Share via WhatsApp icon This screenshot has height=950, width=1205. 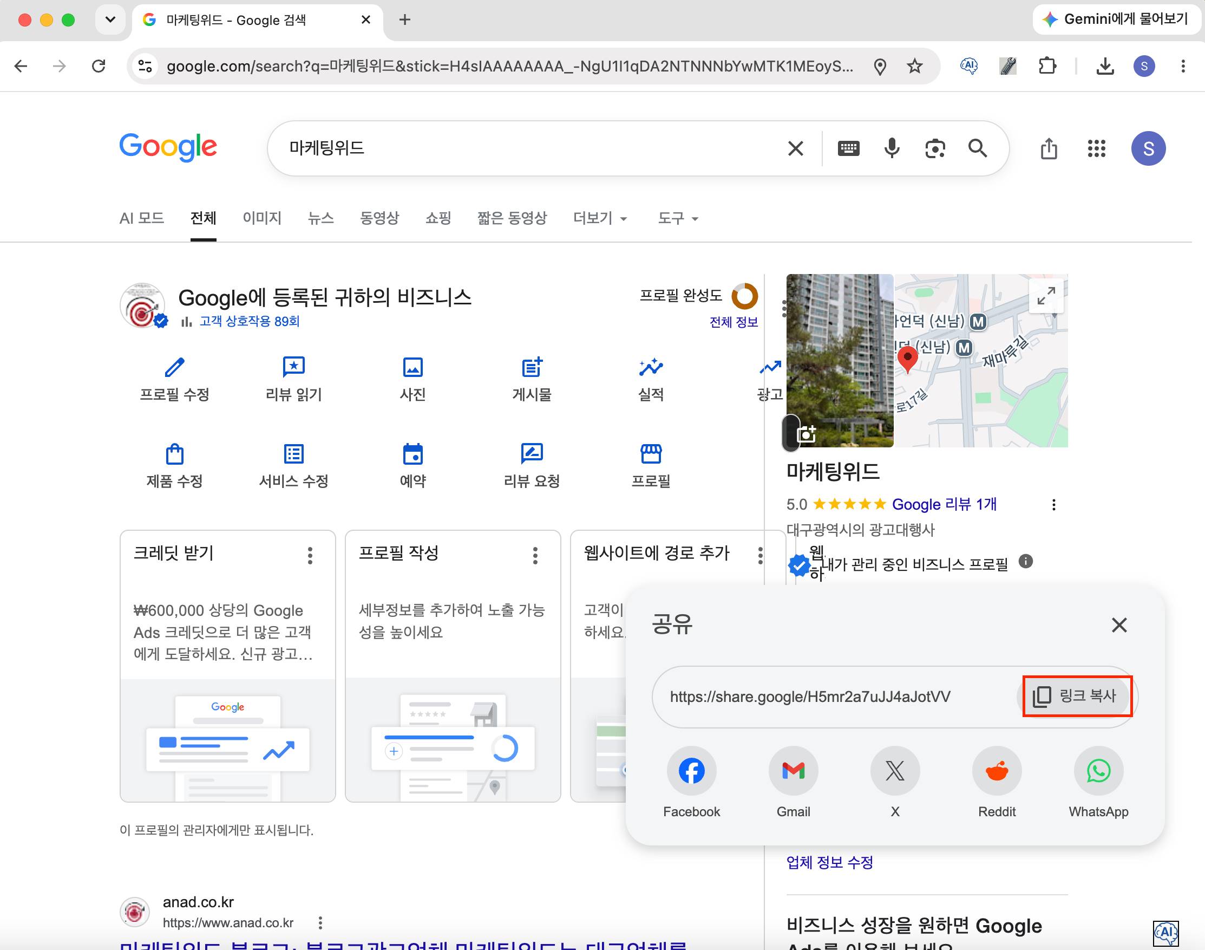click(1098, 771)
